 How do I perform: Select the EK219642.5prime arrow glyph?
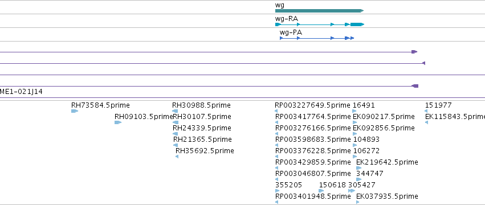(x=359, y=168)
